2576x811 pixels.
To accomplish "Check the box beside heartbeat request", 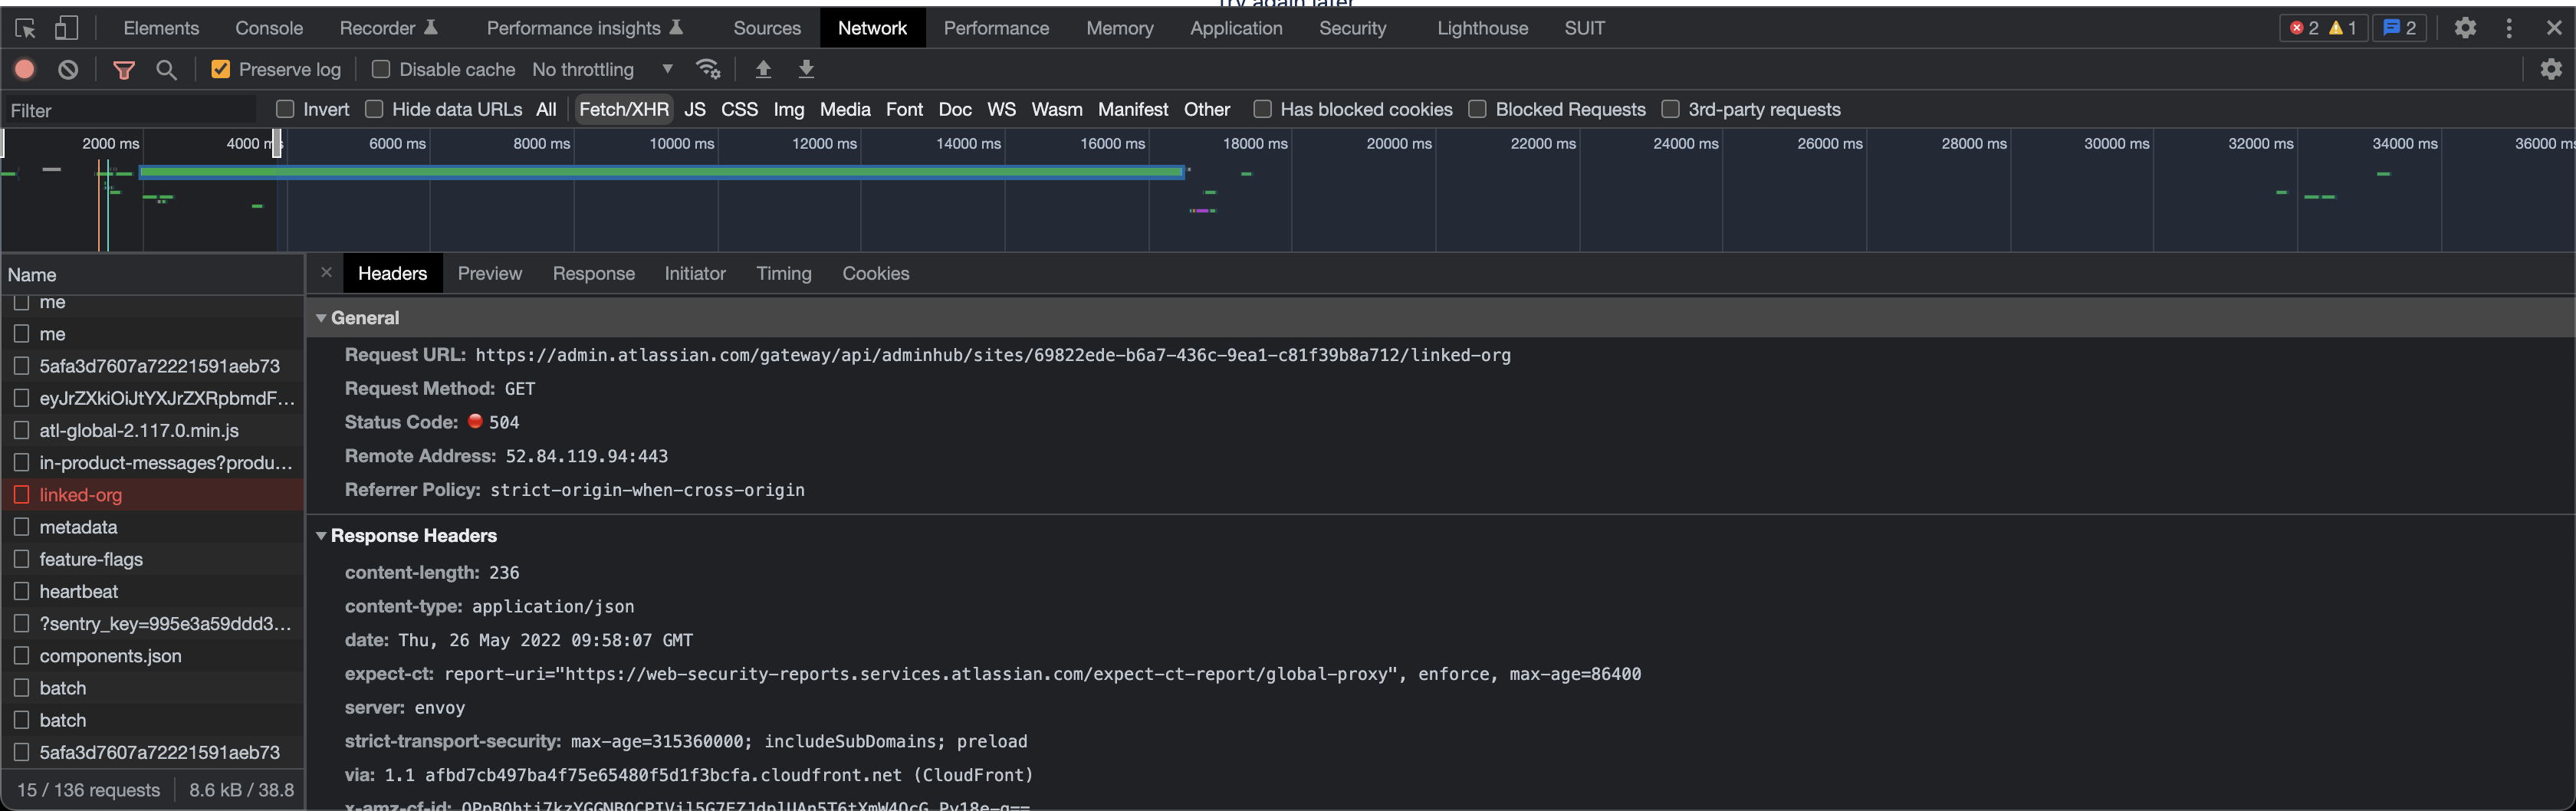I will point(21,591).
